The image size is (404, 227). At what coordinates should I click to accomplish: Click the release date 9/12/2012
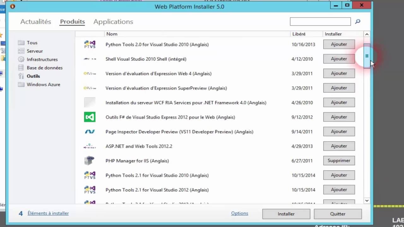click(302, 117)
